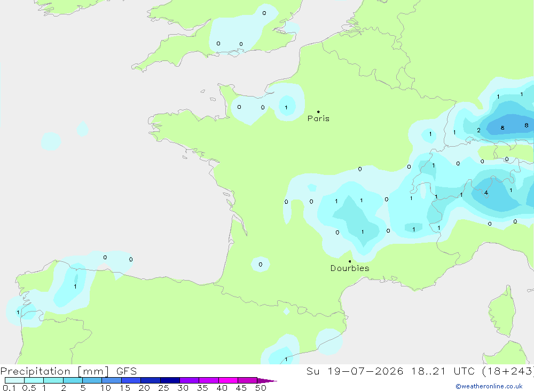This screenshot has height=391, width=534.
Task: Open the weatheronline.co.uk copyright link
Action: (489, 386)
